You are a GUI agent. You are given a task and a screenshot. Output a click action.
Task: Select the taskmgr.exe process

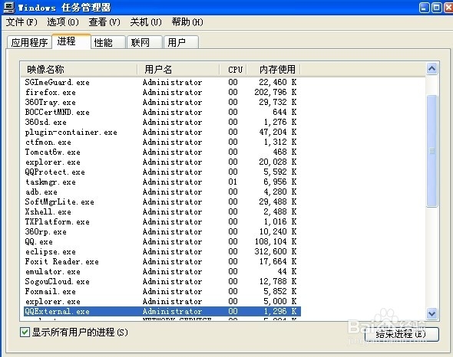click(x=161, y=182)
